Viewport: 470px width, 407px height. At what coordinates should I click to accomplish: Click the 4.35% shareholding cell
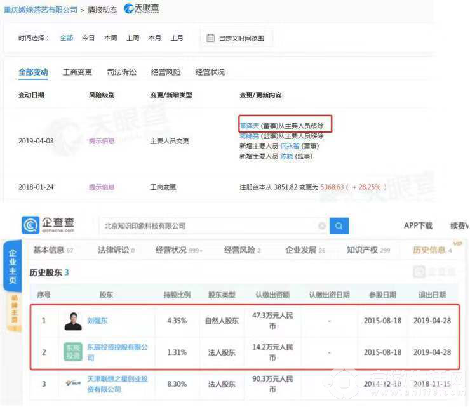[x=177, y=321]
